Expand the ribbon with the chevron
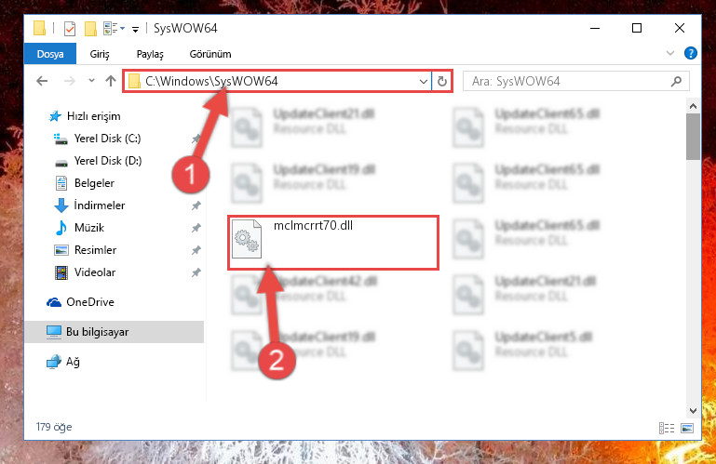Image resolution: width=716 pixels, height=464 pixels. click(669, 53)
